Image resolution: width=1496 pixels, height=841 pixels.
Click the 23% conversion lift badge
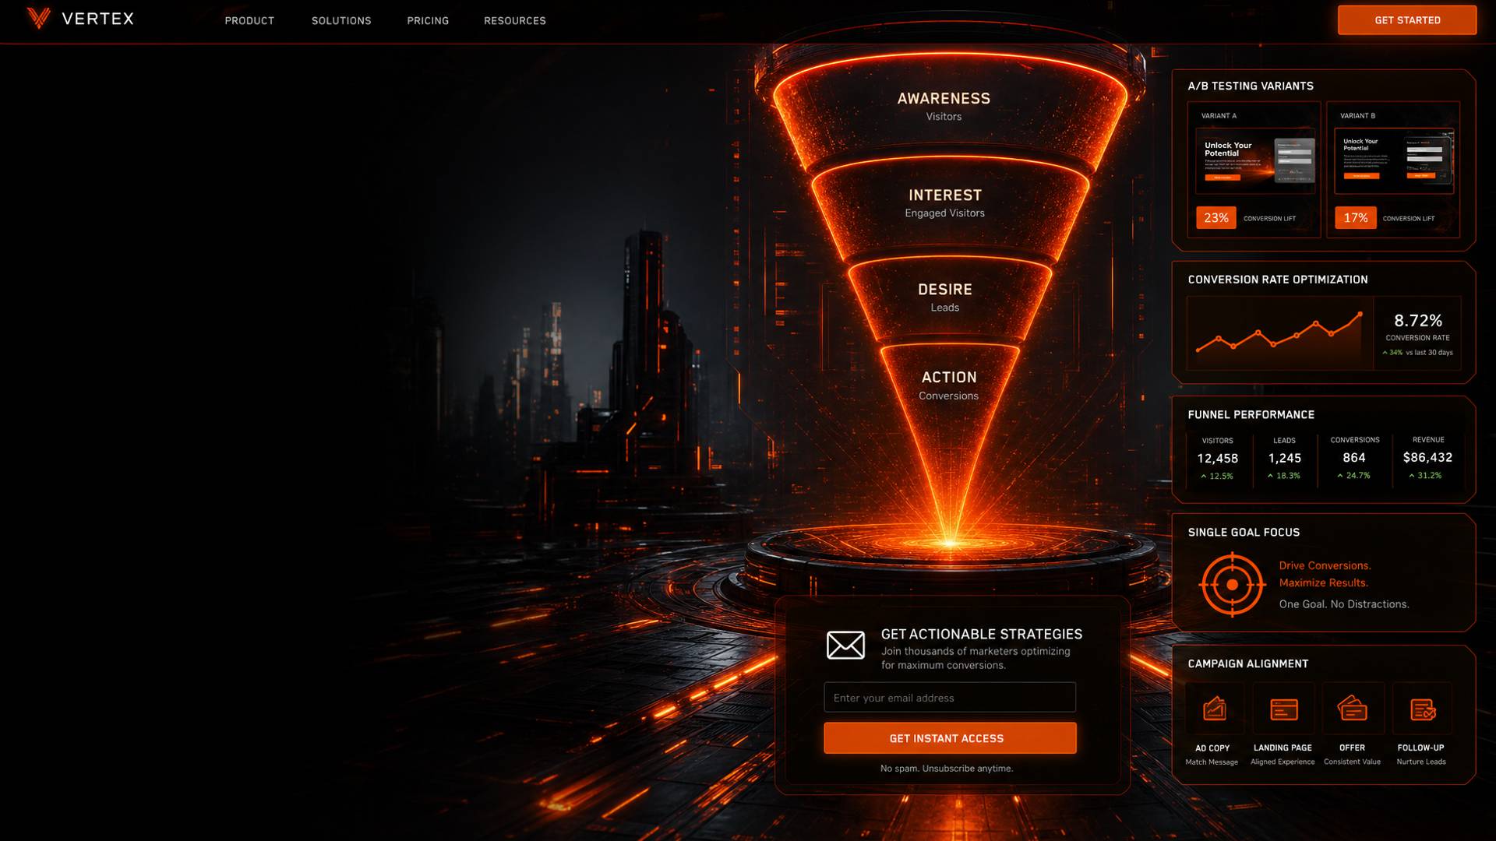pyautogui.click(x=1215, y=218)
